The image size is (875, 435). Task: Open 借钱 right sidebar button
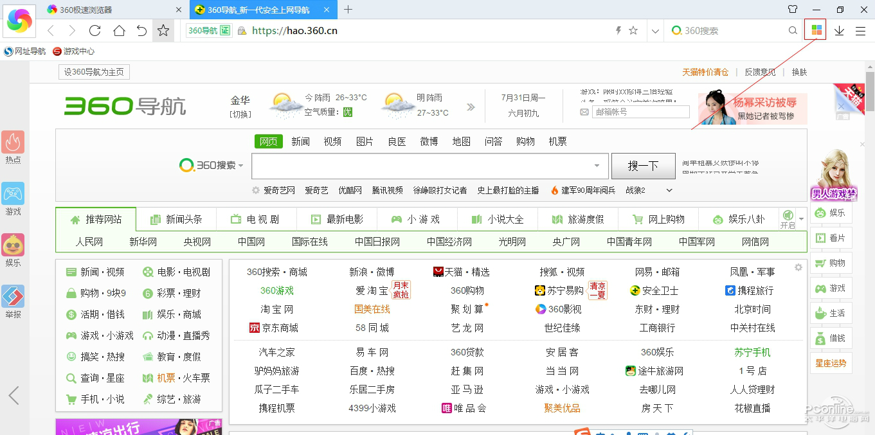(831, 338)
